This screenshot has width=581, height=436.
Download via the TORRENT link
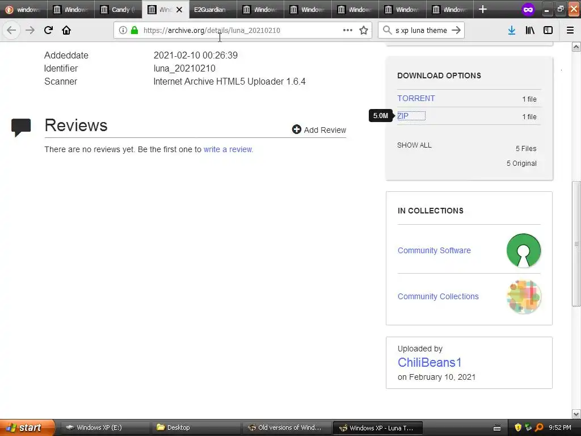pos(416,98)
